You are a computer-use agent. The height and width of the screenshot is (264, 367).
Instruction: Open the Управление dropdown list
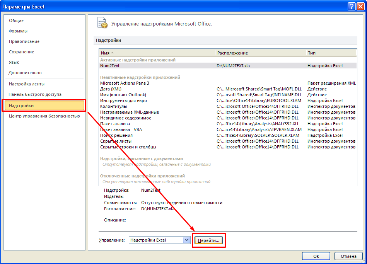coord(186,240)
